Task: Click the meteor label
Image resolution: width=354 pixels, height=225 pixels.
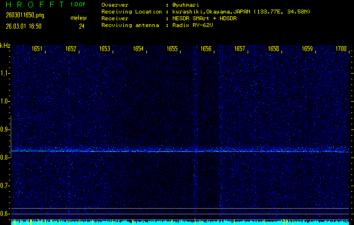Action: point(79,18)
